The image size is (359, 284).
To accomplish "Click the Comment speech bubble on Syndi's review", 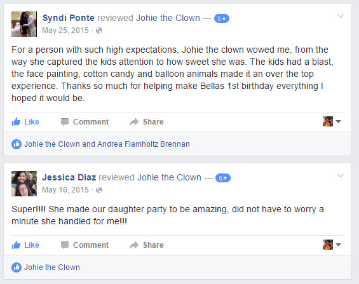I will pos(65,122).
